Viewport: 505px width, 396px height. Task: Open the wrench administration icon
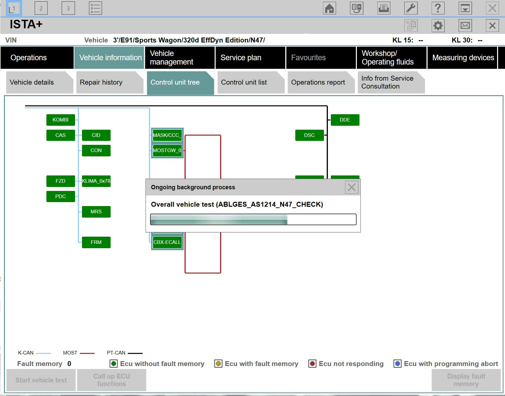[411, 8]
